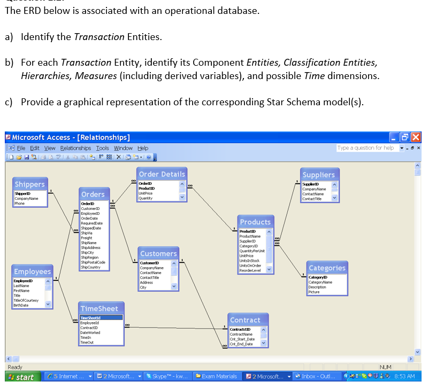Open the Skype taskbar item
Screen dimensions: 436x382
pos(169,375)
